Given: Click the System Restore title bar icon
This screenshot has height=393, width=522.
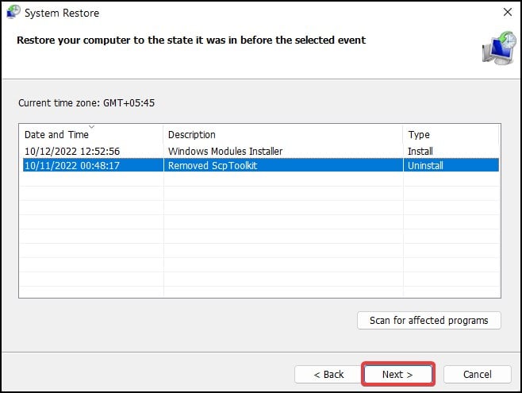Looking at the screenshot, I should point(13,13).
